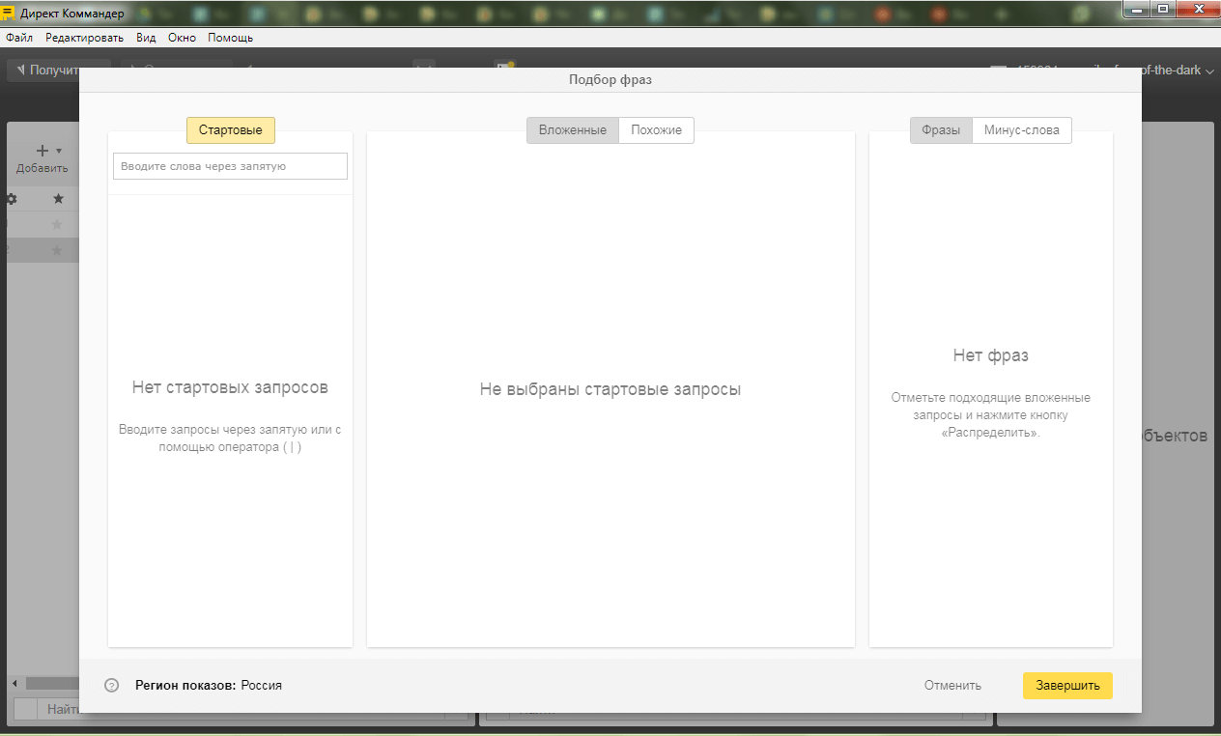Select the Стартовые tab
The height and width of the screenshot is (736, 1221).
[230, 130]
